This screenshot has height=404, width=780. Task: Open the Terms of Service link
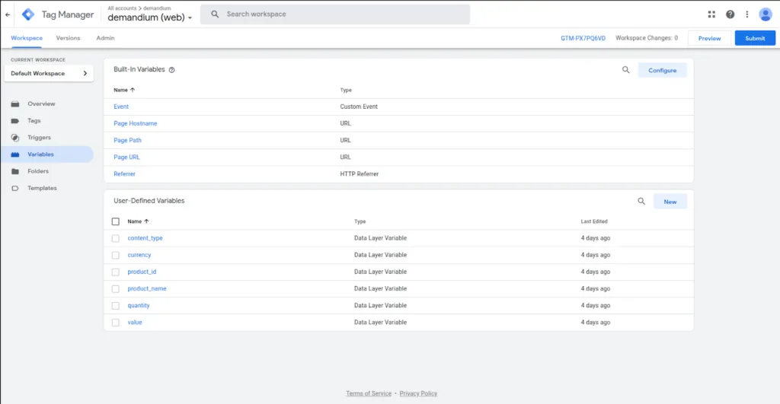point(369,393)
